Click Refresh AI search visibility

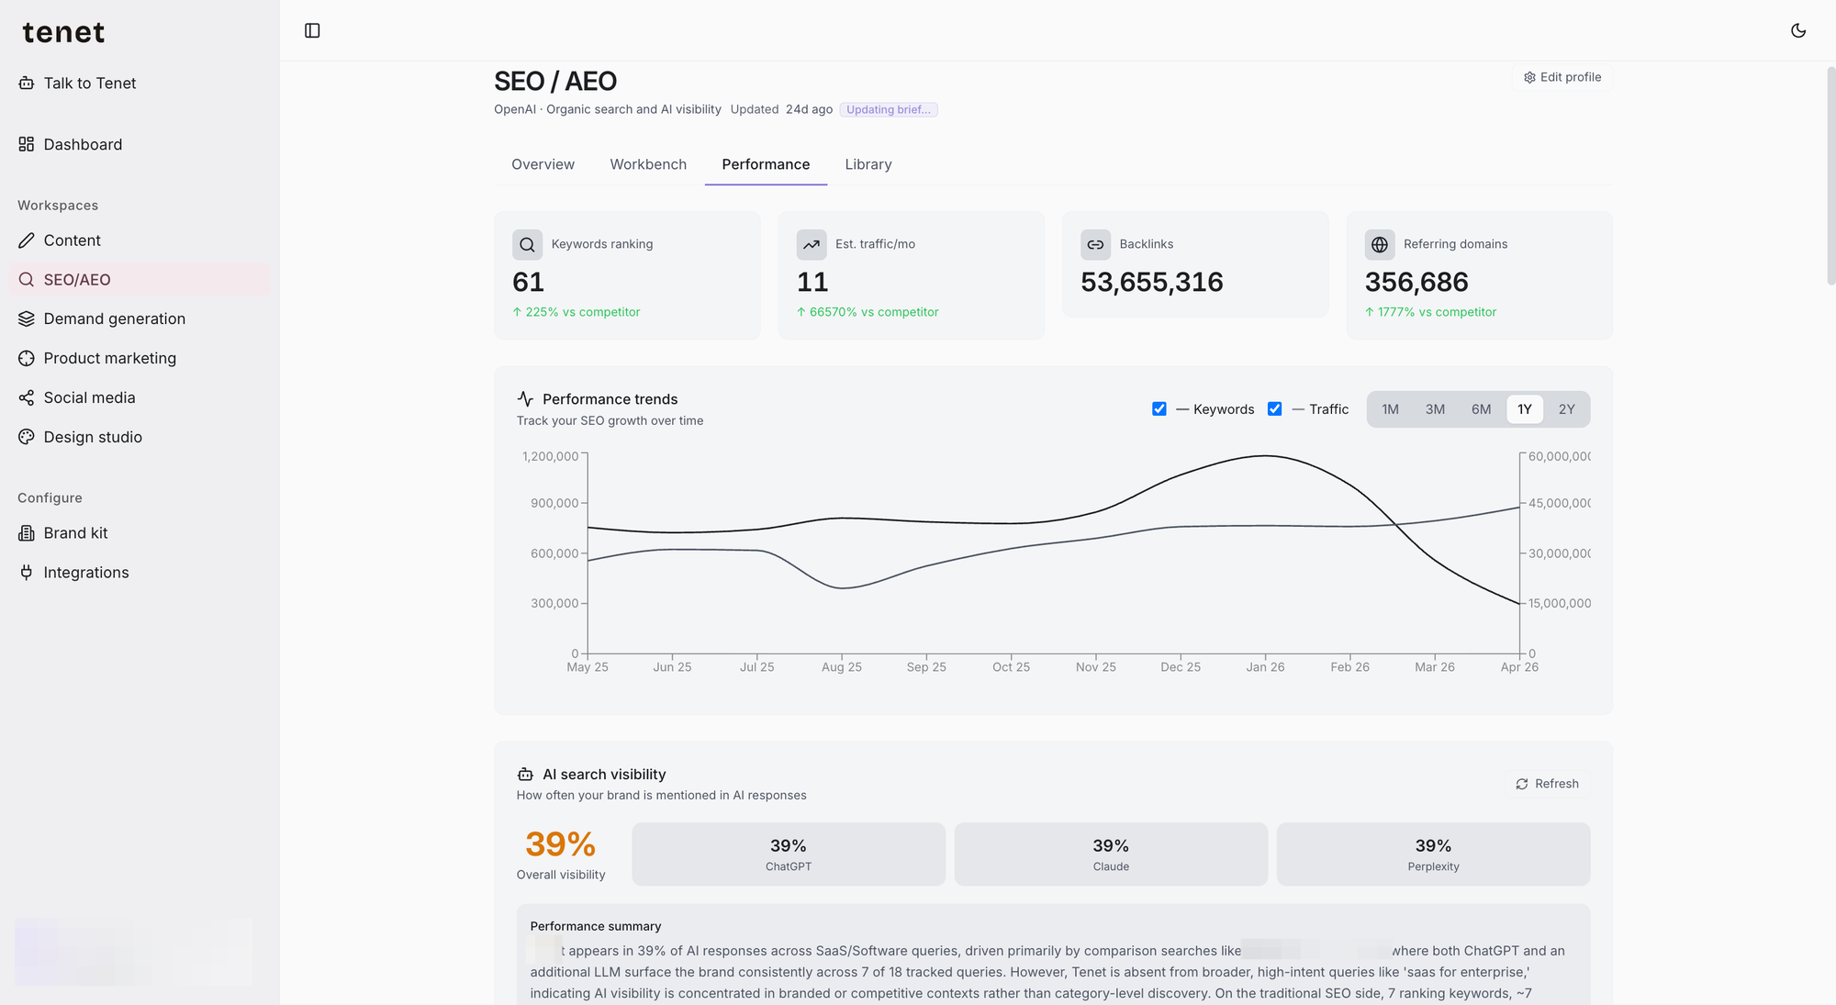click(1548, 784)
